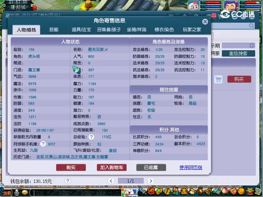
Task: Click help icon next to 总经验
Action: [91, 137]
